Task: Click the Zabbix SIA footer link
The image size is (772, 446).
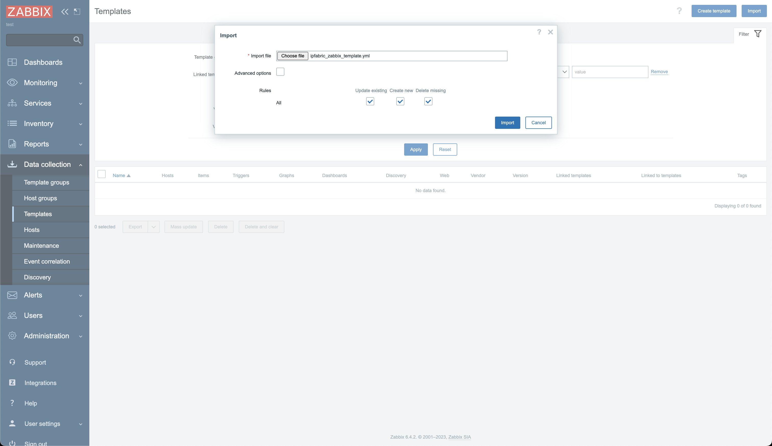Action: tap(460, 437)
